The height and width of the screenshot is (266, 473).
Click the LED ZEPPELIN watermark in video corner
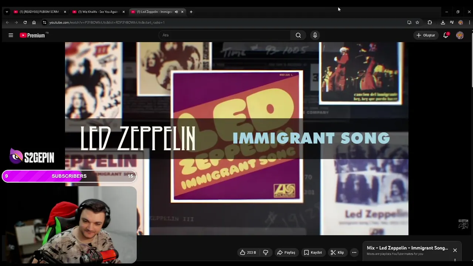[463, 224]
